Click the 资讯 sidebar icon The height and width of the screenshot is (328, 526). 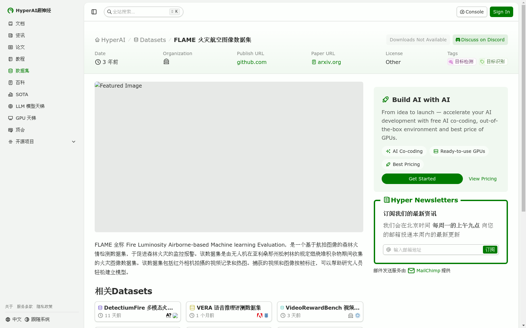(x=11, y=35)
